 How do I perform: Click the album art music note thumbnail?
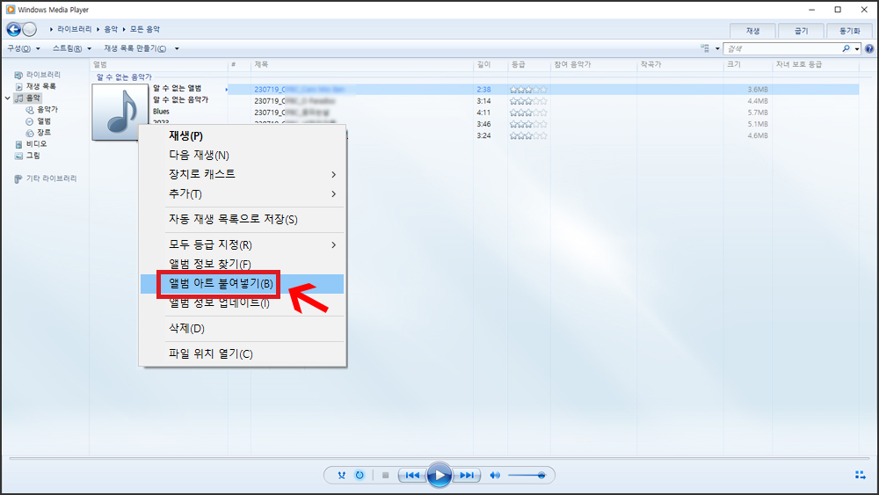tap(120, 112)
